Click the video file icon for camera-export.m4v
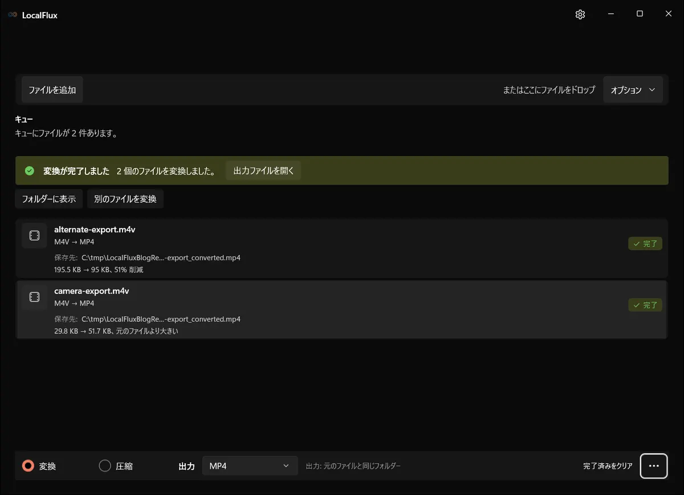The width and height of the screenshot is (684, 495). point(34,297)
